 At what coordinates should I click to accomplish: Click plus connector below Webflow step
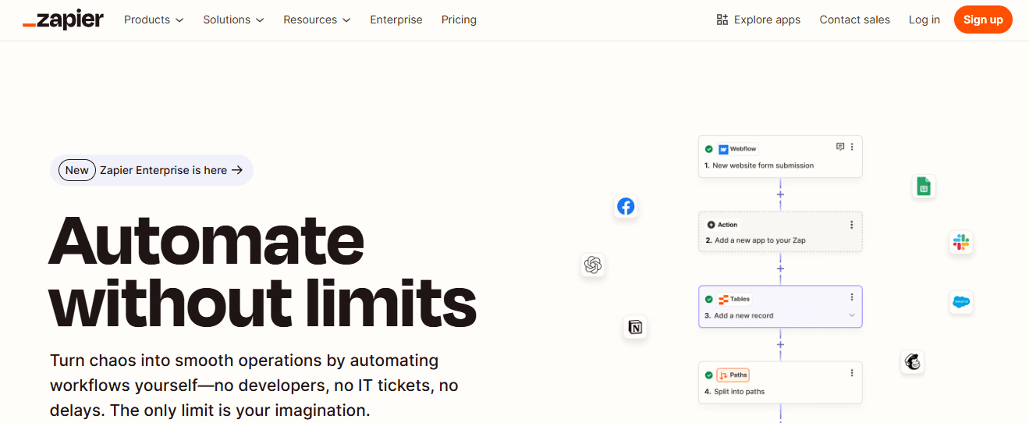780,194
